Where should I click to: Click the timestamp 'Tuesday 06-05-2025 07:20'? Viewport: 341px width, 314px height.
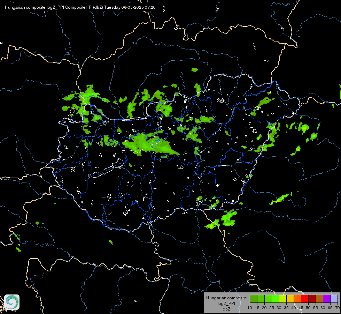pyautogui.click(x=130, y=7)
